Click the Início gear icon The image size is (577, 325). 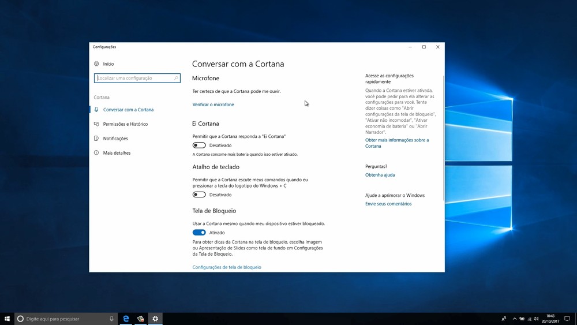[x=96, y=63]
